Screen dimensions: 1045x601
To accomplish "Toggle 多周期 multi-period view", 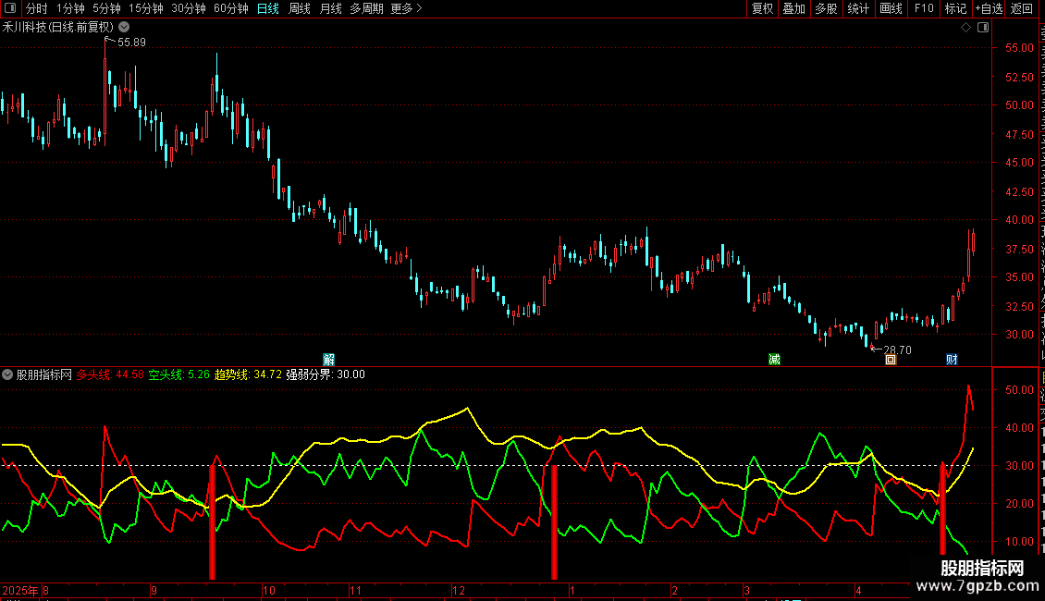I will tap(366, 8).
